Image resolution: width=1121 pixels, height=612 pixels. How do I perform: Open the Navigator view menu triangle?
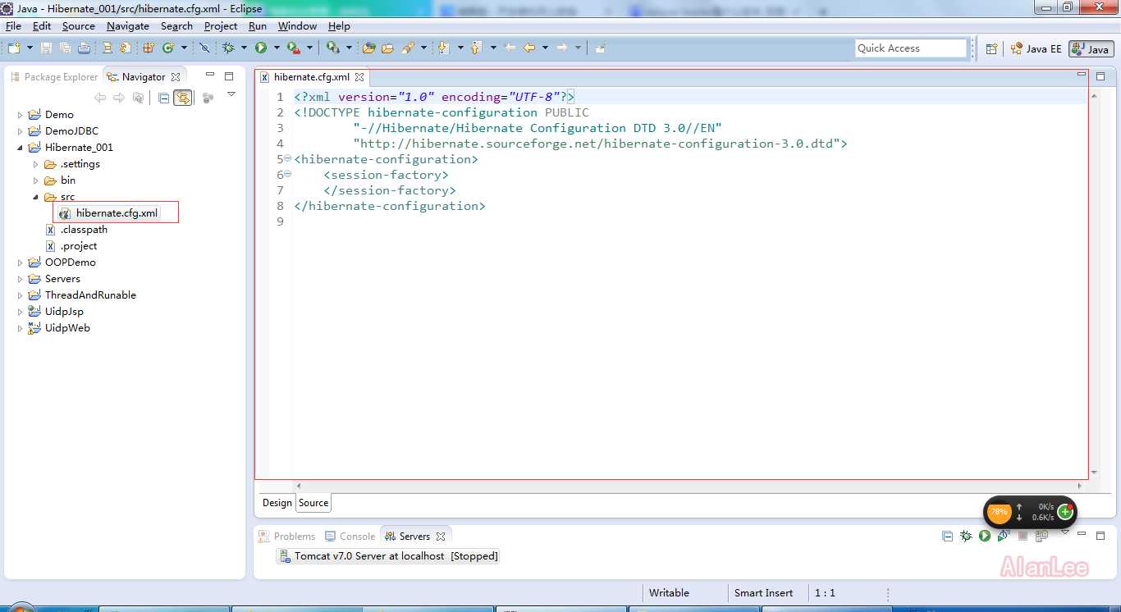[x=231, y=95]
